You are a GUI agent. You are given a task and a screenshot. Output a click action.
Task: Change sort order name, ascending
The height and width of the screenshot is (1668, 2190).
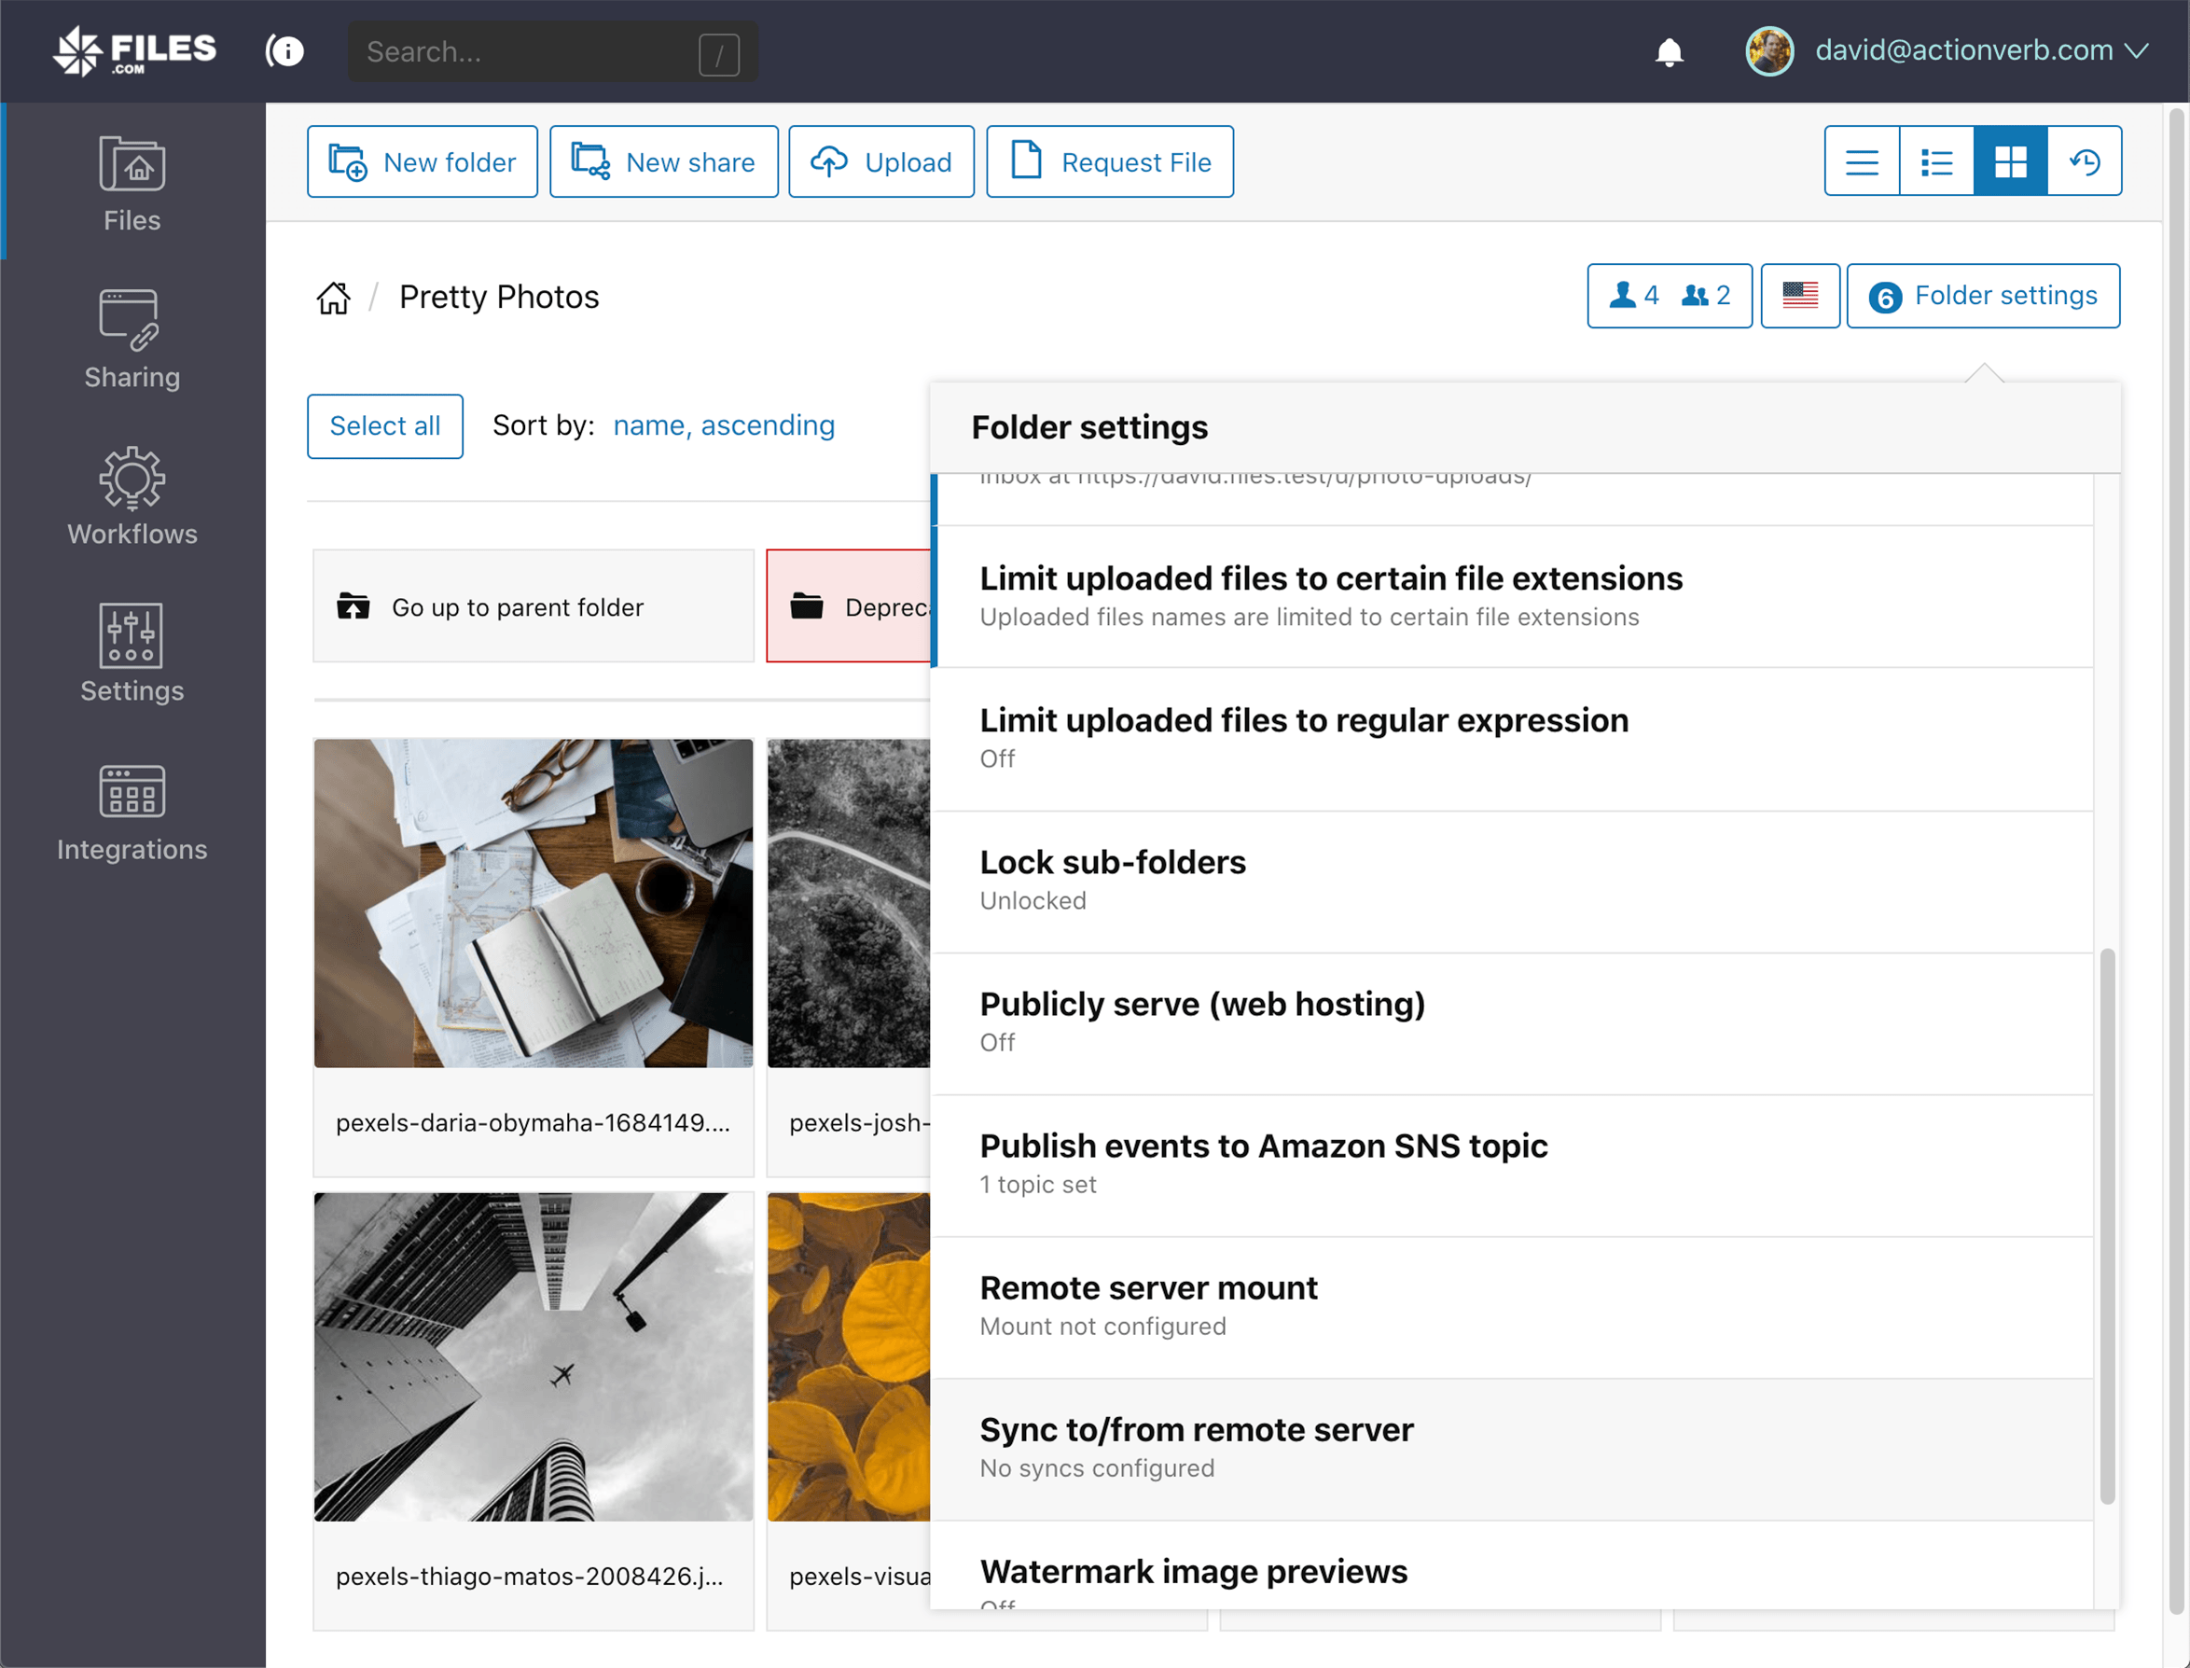(724, 426)
